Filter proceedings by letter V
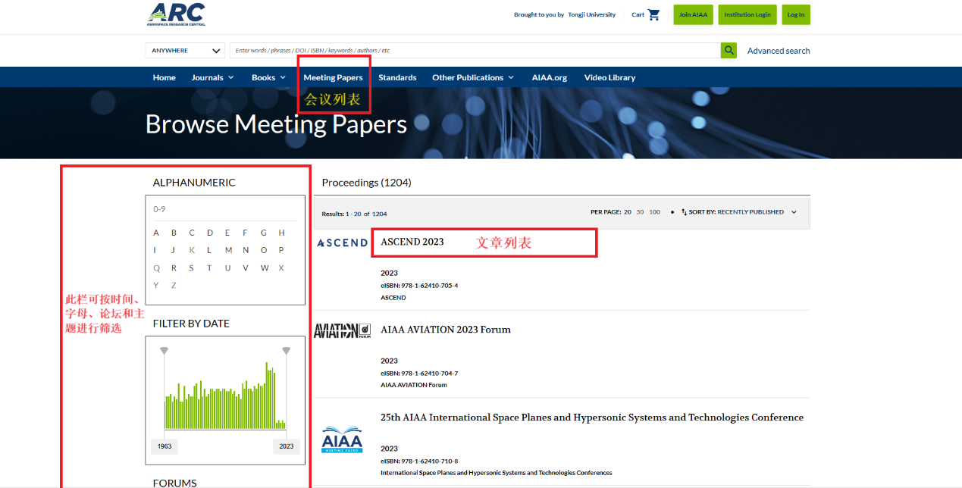The width and height of the screenshot is (962, 488). (246, 267)
